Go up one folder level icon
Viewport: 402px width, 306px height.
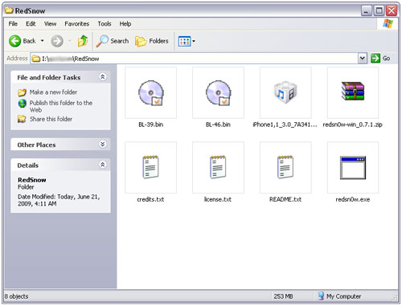click(x=83, y=41)
